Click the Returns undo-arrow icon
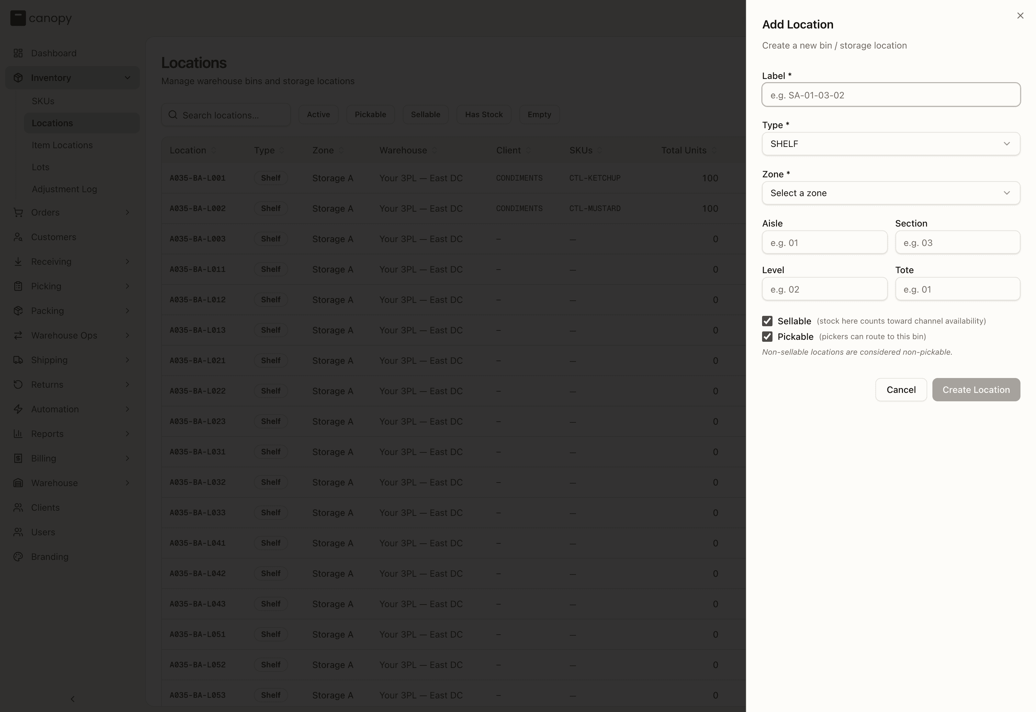This screenshot has height=712, width=1036. click(18, 384)
